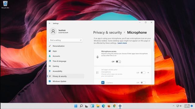Launch File Explorer from the taskbar
Viewport: 195px width, 109px height.
pos(98,106)
